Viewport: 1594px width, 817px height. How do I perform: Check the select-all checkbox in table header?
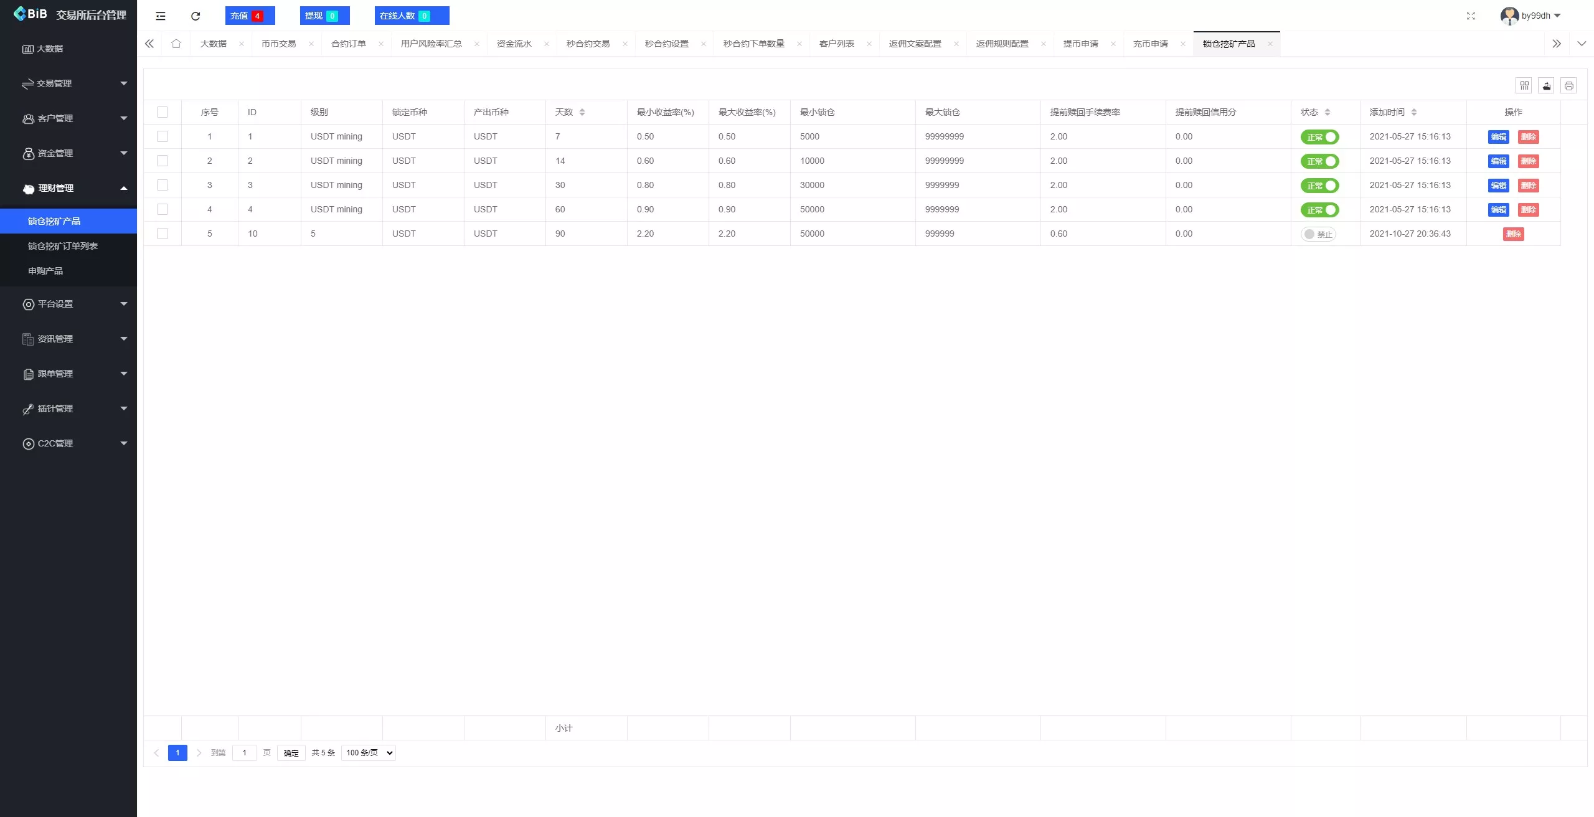[163, 112]
